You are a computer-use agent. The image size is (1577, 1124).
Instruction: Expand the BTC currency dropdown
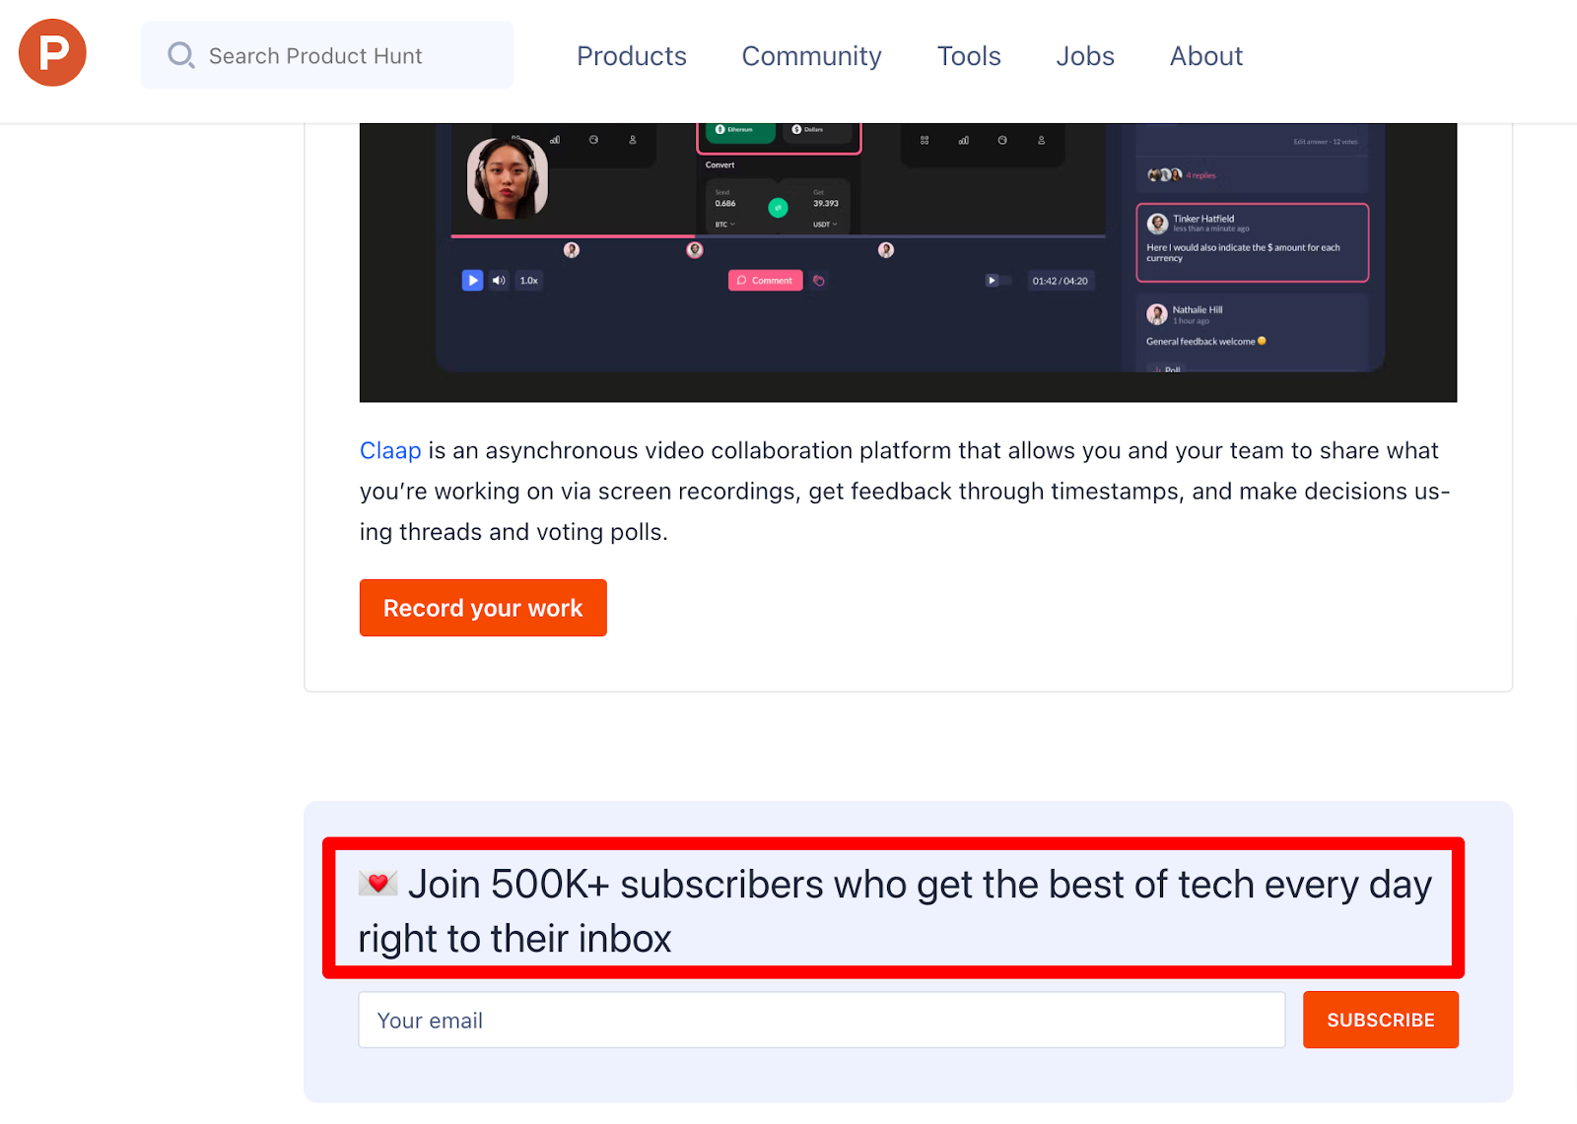[725, 225]
